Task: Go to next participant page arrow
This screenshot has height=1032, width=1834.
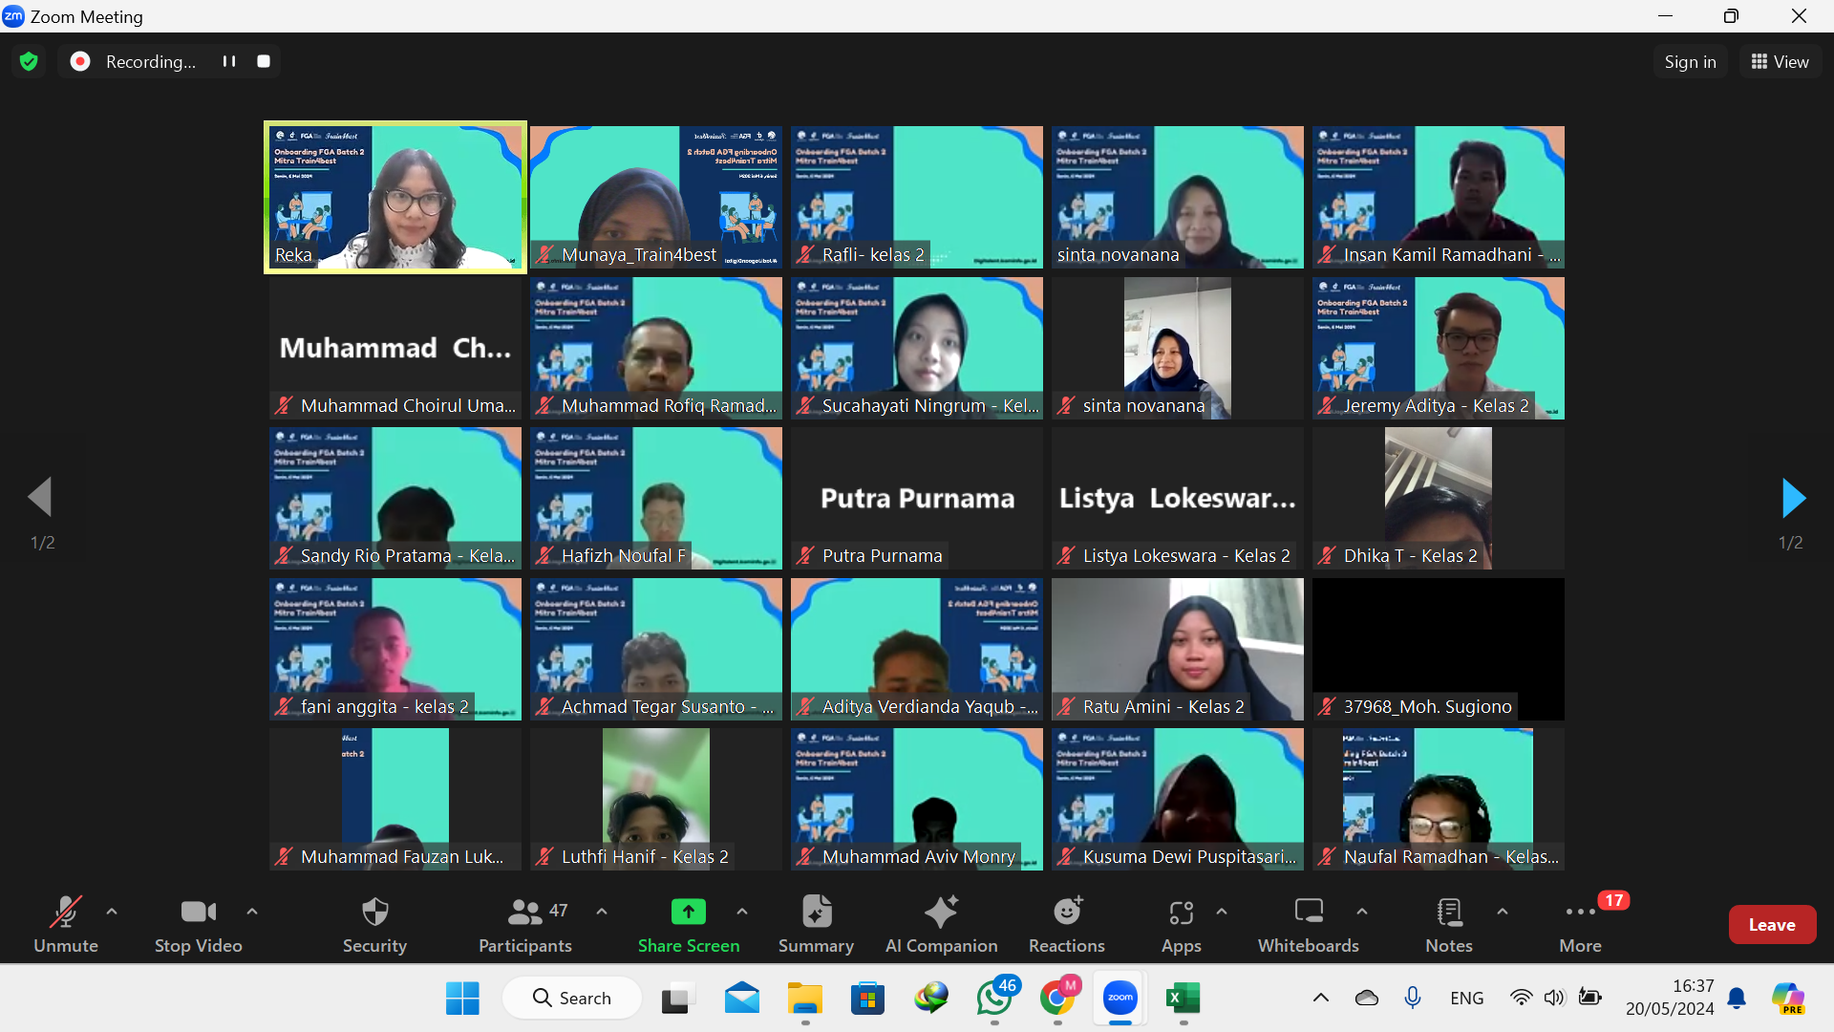Action: (x=1793, y=498)
